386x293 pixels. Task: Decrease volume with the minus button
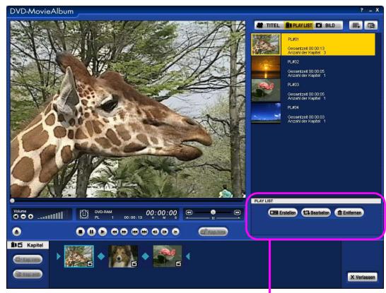[x=23, y=217]
